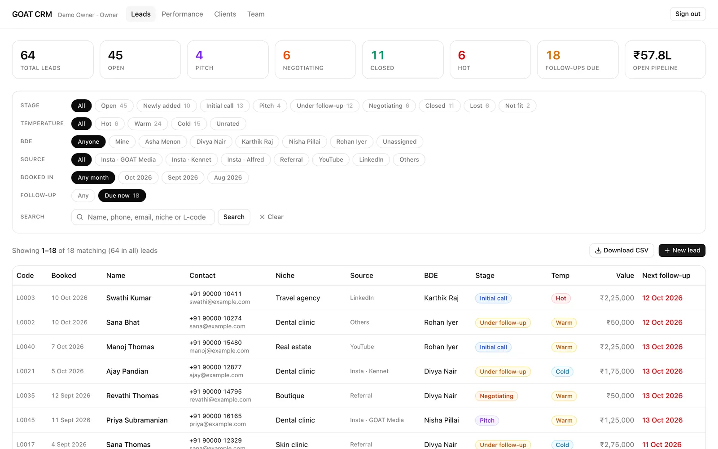The height and width of the screenshot is (449, 718).
Task: Click the Negotiating badge for Revathi Thomas
Action: (496, 396)
